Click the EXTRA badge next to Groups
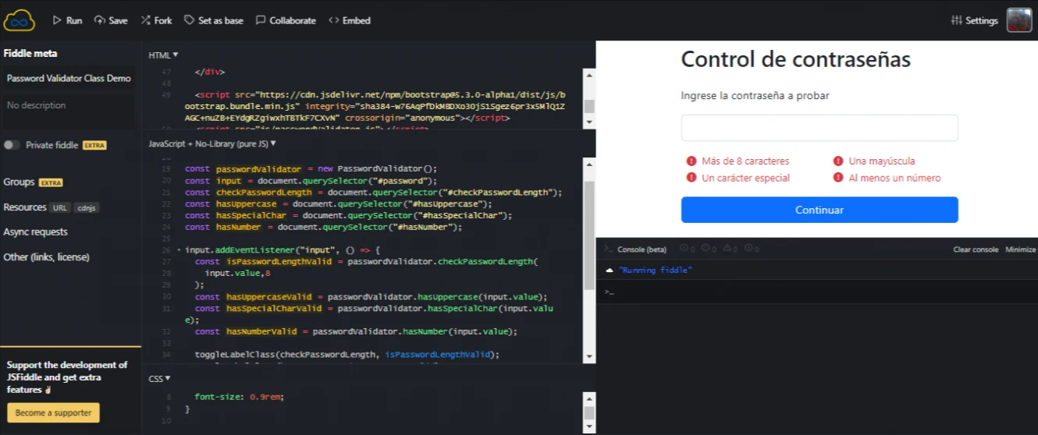Viewport: 1038px width, 435px height. 51,182
